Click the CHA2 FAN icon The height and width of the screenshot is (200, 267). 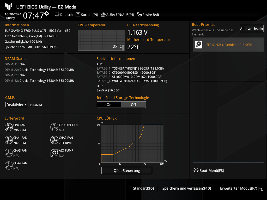tap(54, 140)
